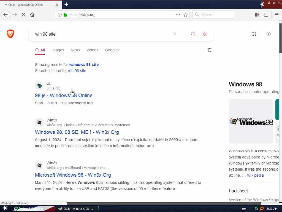The image size is (282, 212).
Task: Close the 98.js Windows 98 Online tab
Action: pyautogui.click(x=57, y=5)
